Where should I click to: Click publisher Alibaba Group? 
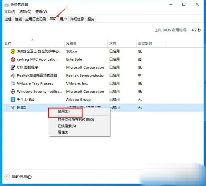78,100
